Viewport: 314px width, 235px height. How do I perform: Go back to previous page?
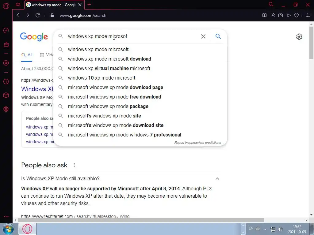pyautogui.click(x=18, y=15)
